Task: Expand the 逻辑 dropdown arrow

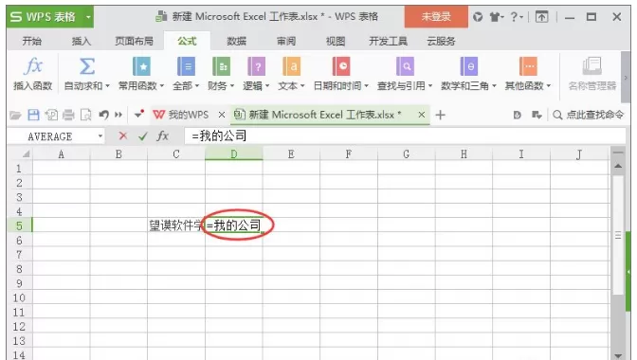Action: point(267,86)
